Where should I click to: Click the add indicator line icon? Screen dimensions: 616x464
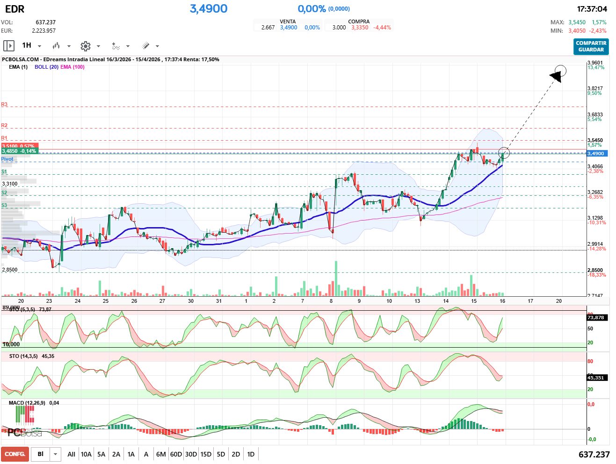(116, 46)
